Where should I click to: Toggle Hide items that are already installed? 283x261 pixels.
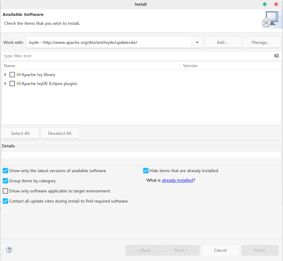coord(146,171)
